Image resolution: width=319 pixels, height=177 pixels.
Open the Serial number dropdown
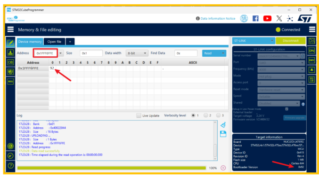pos(279,56)
